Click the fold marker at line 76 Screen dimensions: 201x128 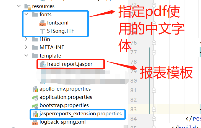pyautogui.click(x=154, y=42)
